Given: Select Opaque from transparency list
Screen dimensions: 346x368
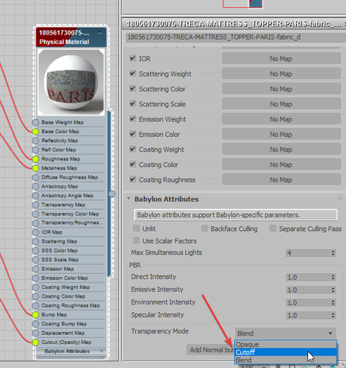Looking at the screenshot, I should 286,344.
